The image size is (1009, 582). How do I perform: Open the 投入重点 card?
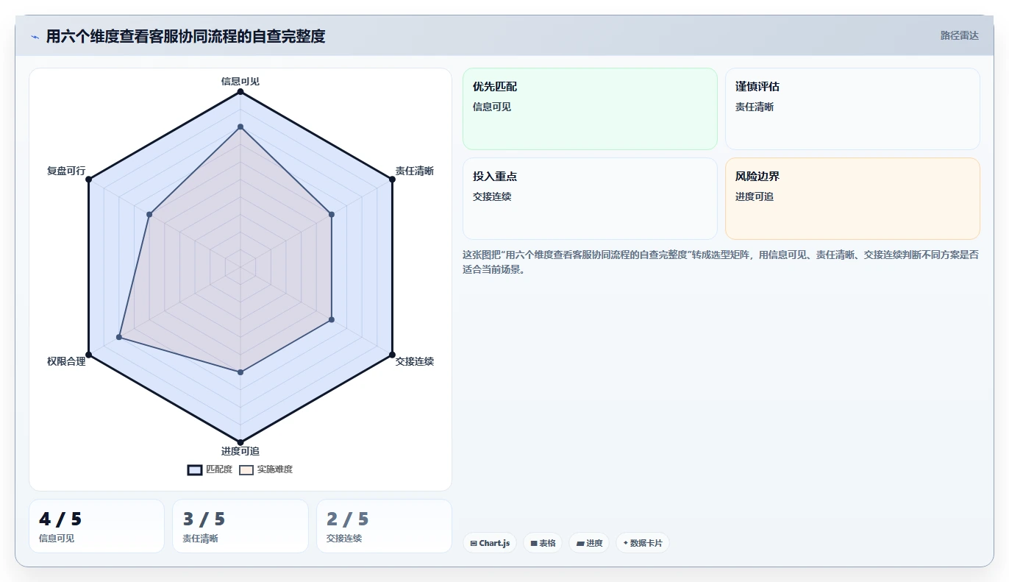click(590, 199)
